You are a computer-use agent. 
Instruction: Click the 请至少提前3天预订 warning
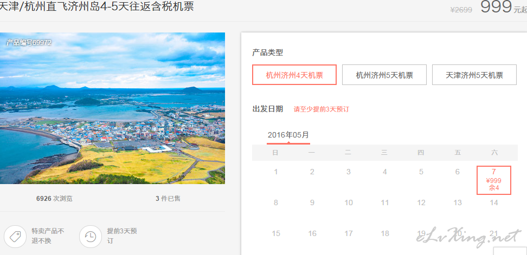click(x=322, y=109)
